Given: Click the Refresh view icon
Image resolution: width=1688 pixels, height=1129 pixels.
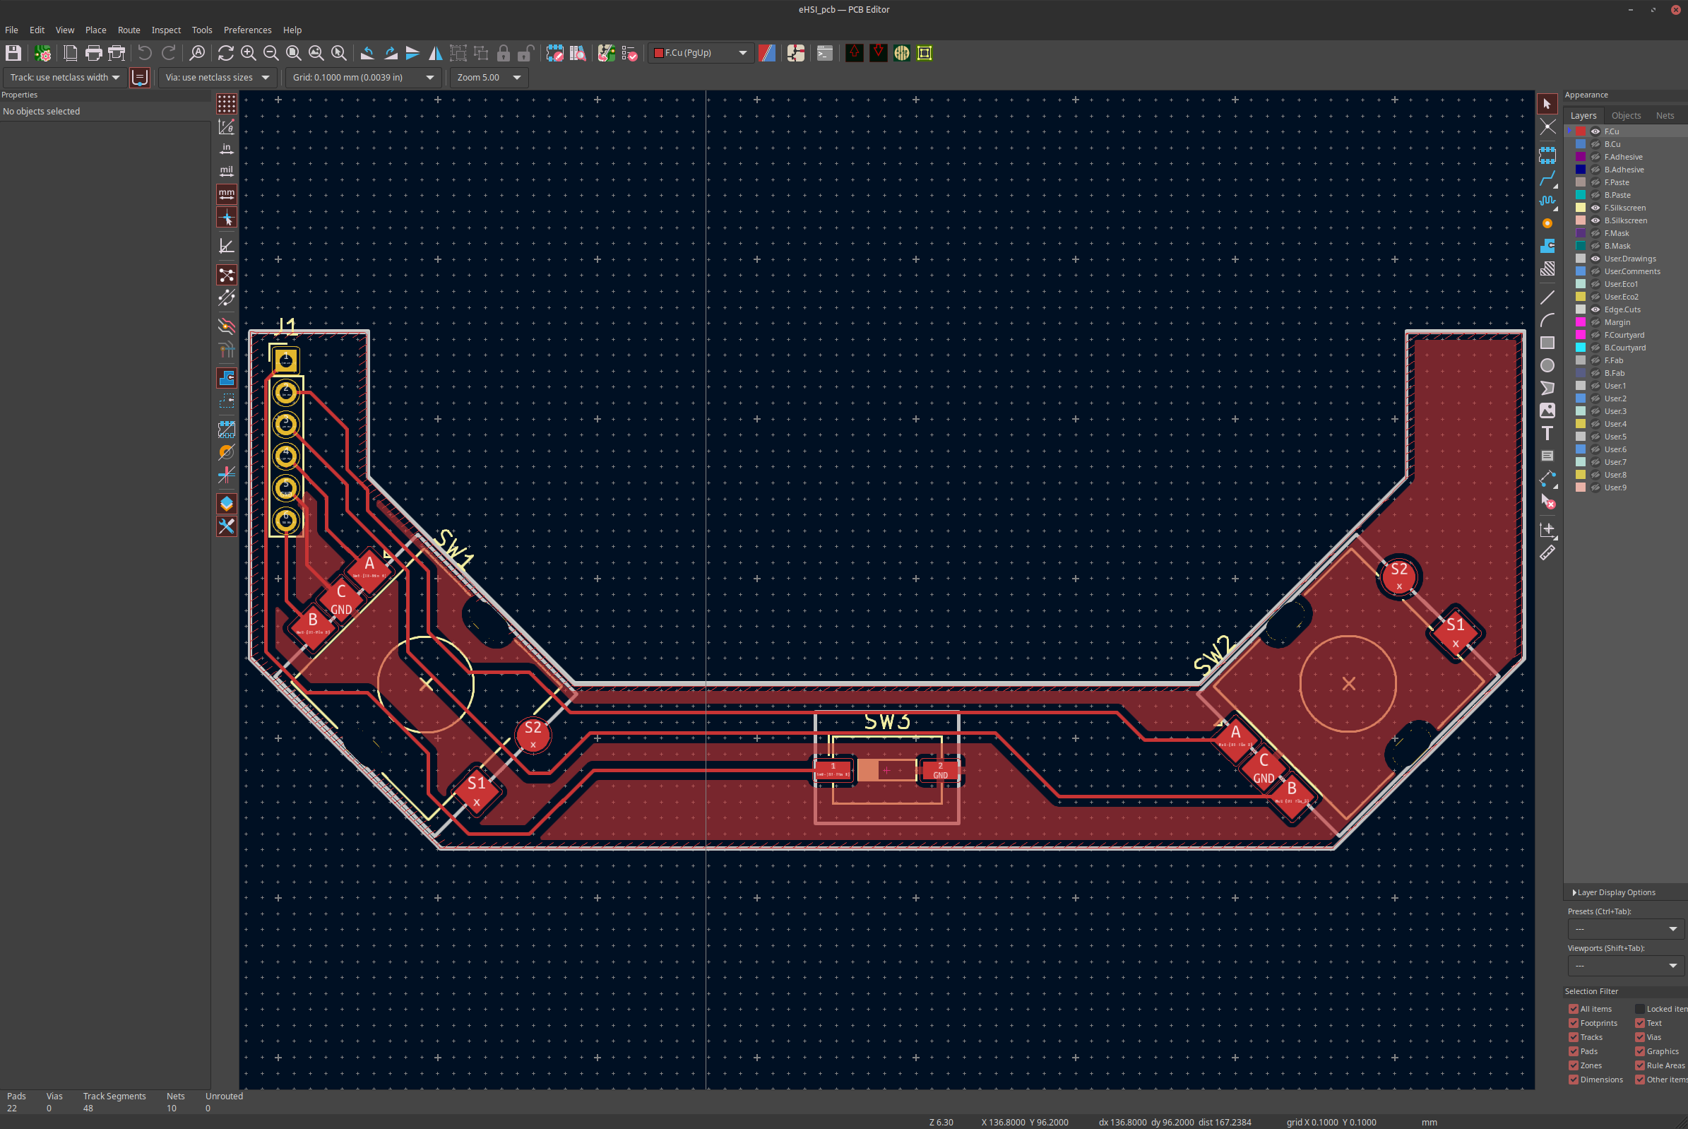Looking at the screenshot, I should click(225, 52).
